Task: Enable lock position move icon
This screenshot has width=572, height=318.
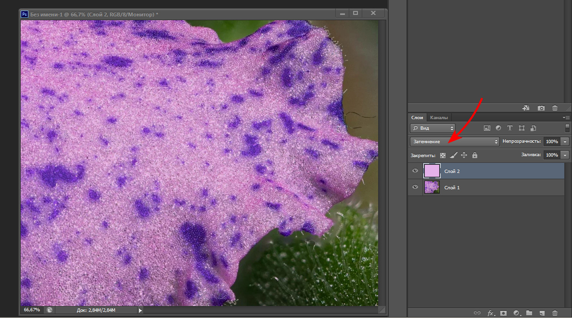Action: 464,155
